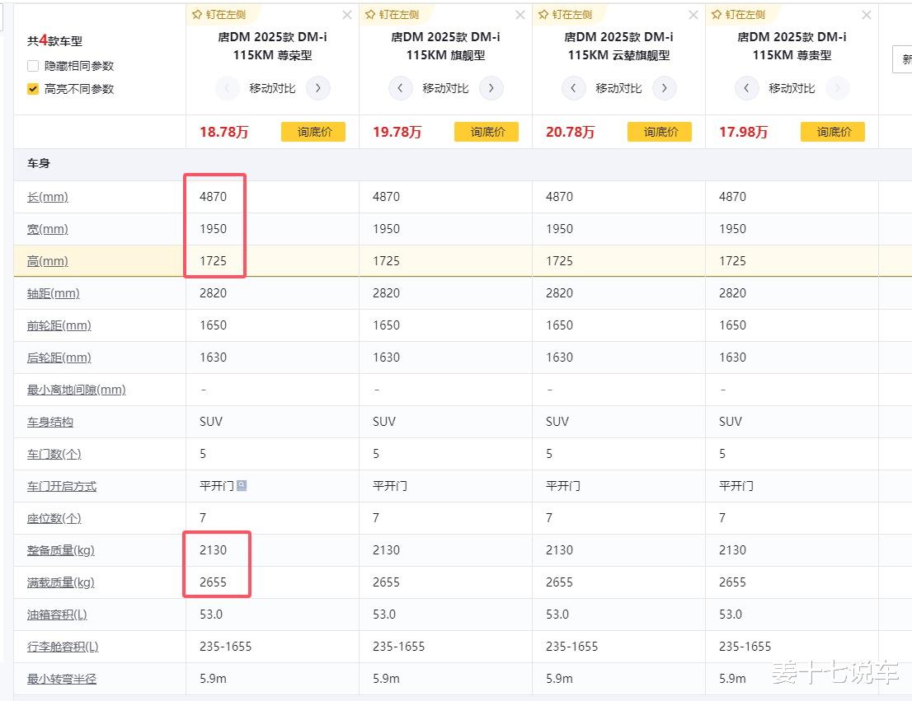This screenshot has height=701, width=912.
Task: Remove 旗舰型 from comparison
Action: point(520,15)
